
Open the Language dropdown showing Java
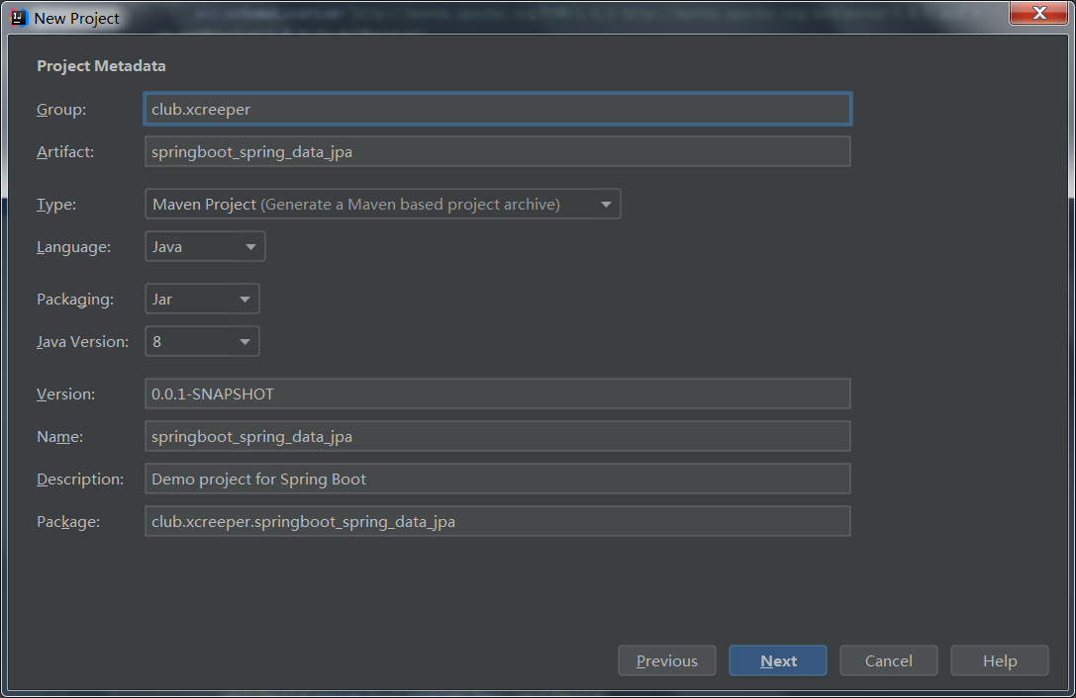[205, 247]
